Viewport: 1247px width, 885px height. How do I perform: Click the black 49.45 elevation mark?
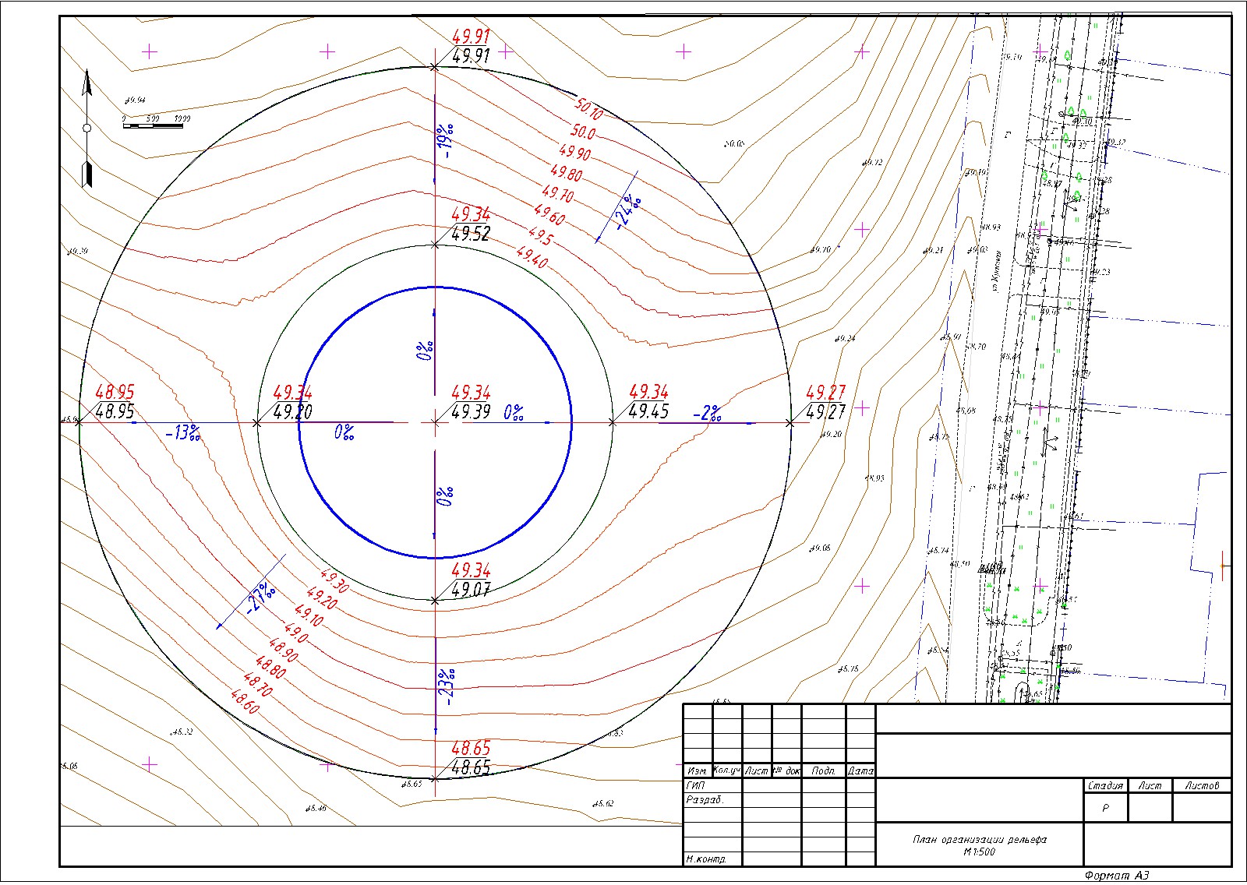[648, 411]
